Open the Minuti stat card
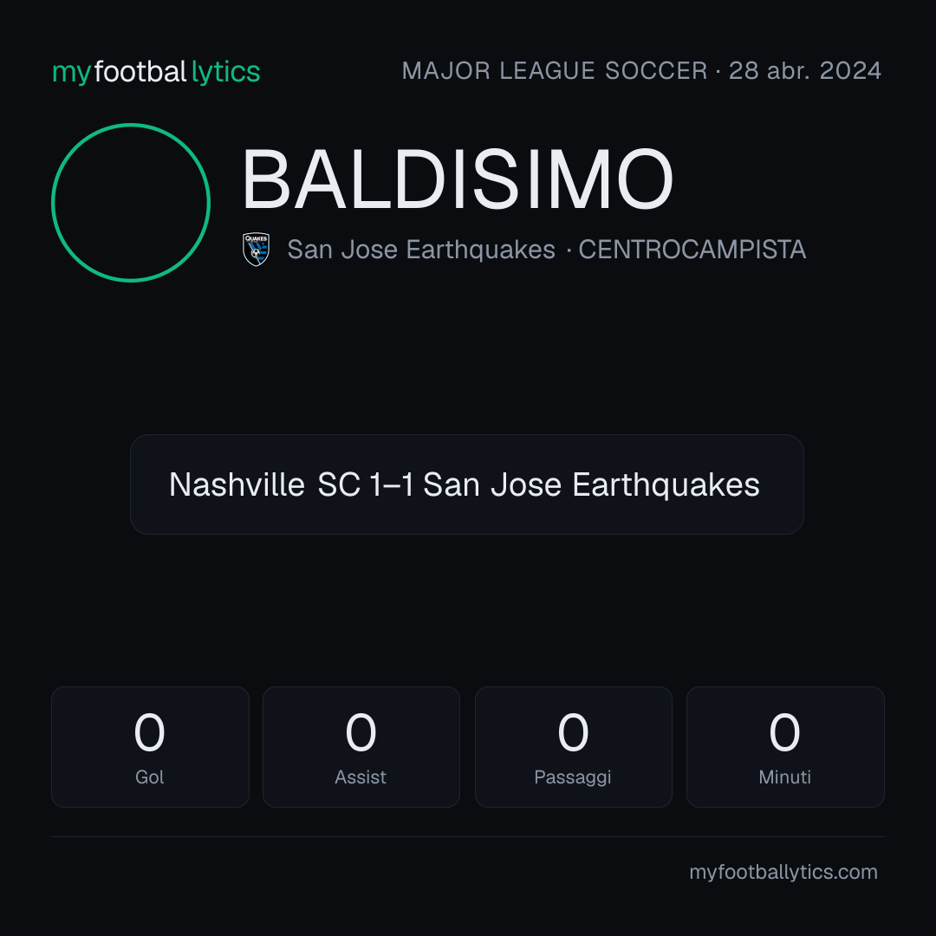The width and height of the screenshot is (936, 936). pos(785,747)
